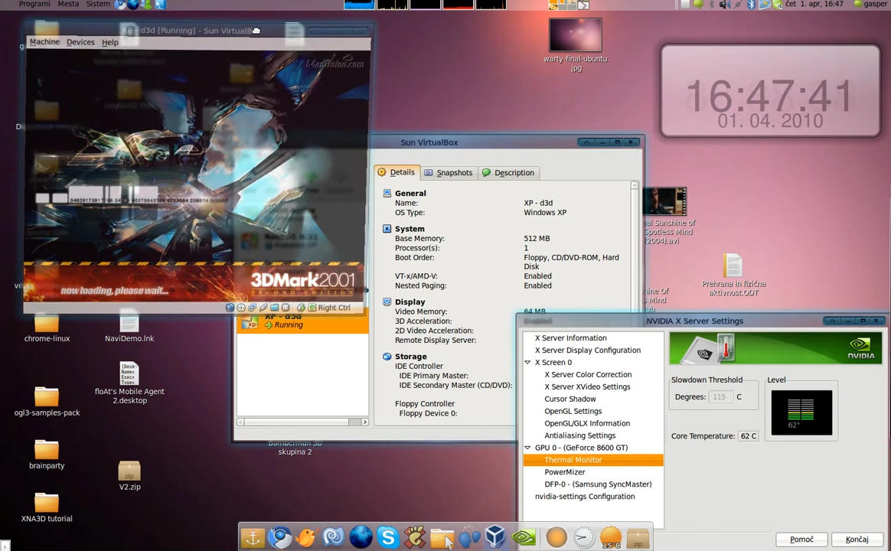This screenshot has width=891, height=551.
Task: Click the GNOME foot icon in the dock
Action: pyautogui.click(x=415, y=536)
